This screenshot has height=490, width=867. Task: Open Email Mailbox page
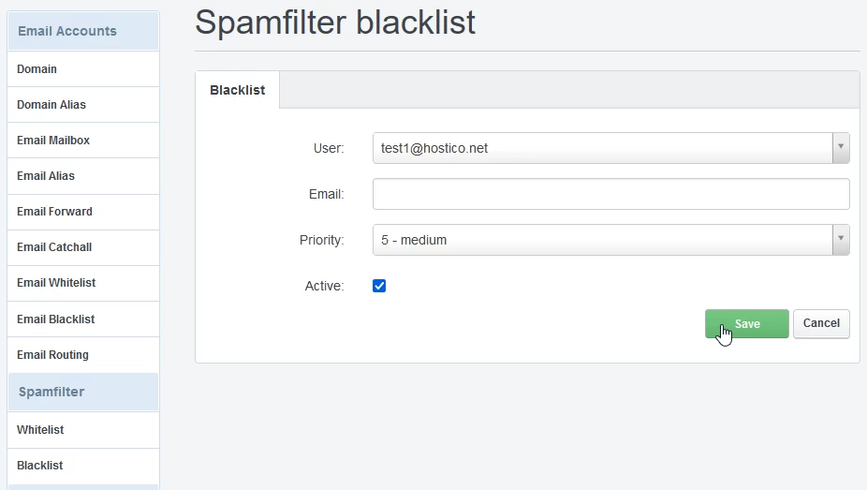click(x=53, y=141)
